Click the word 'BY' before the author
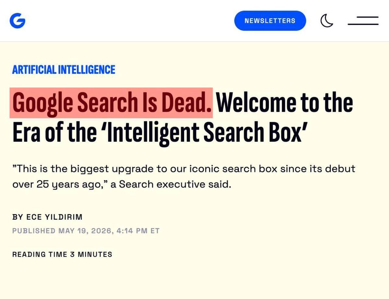Viewport: 389px width, 299px height. click(18, 217)
